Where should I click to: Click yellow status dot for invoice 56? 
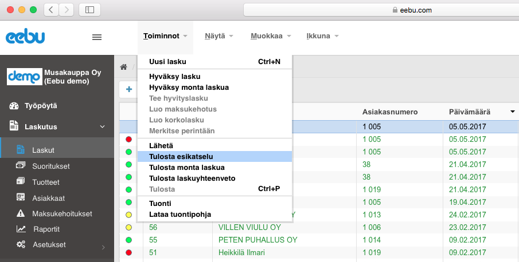coord(129,227)
